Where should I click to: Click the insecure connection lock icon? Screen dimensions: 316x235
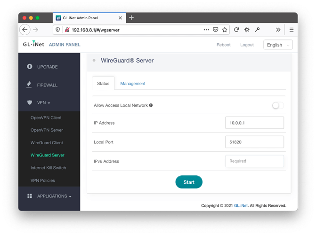click(x=67, y=30)
